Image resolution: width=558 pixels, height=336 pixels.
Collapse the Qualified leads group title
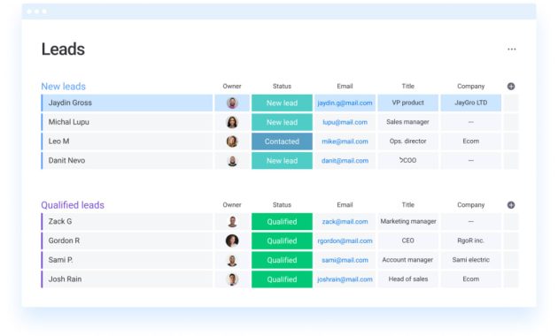pos(73,205)
